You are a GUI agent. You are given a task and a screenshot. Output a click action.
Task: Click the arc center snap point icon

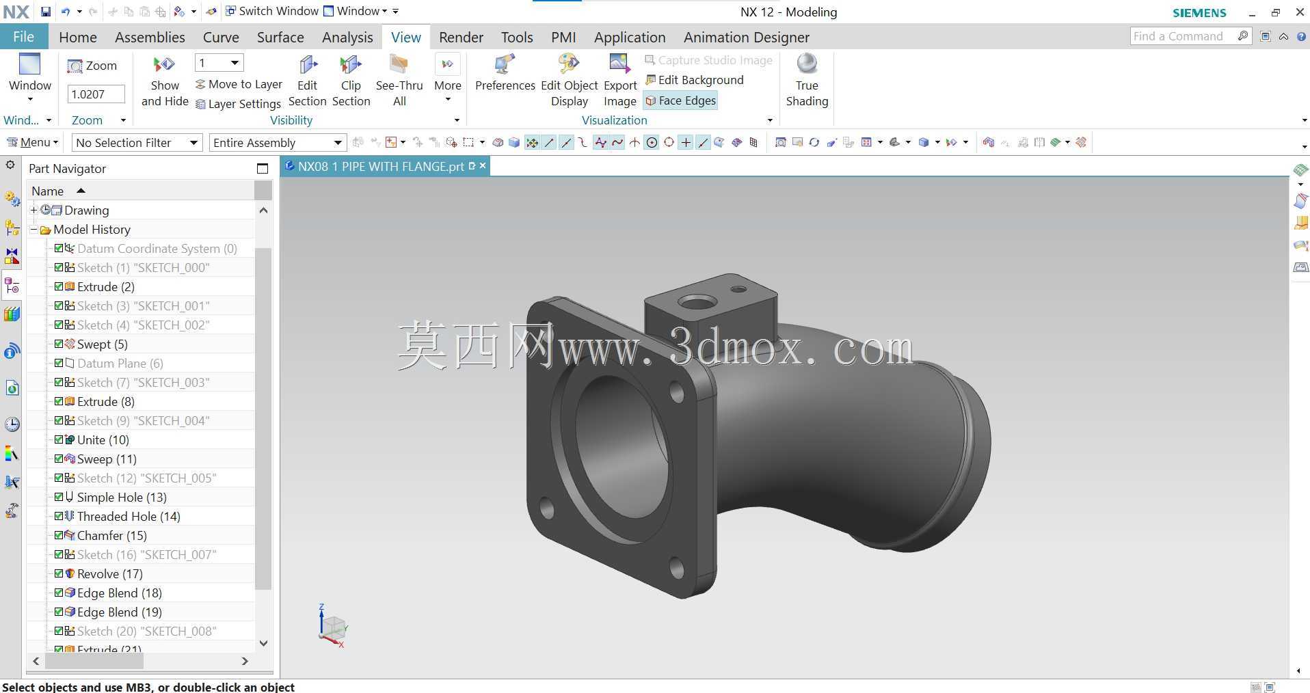point(652,142)
